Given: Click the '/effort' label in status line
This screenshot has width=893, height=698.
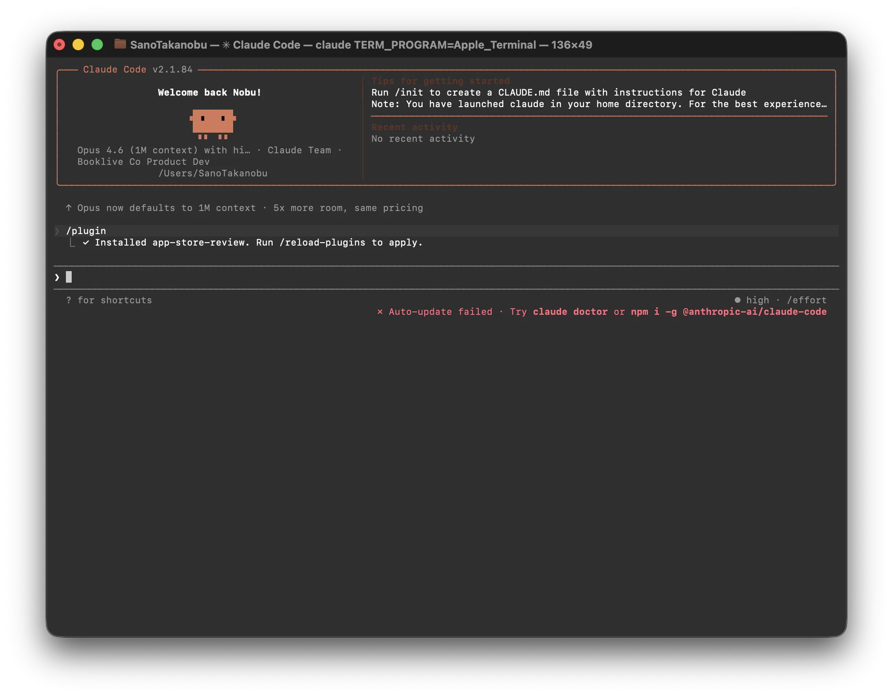Looking at the screenshot, I should (807, 300).
